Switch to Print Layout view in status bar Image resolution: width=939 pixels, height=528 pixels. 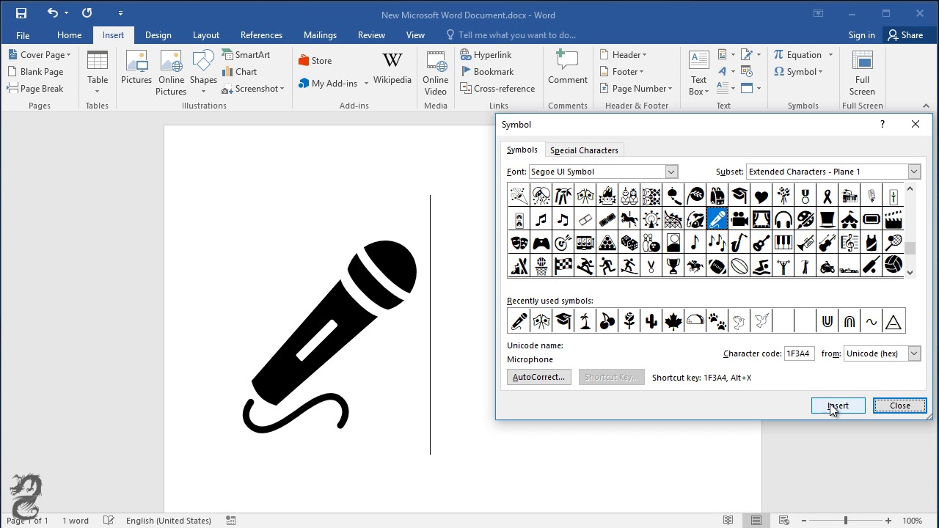tap(756, 521)
